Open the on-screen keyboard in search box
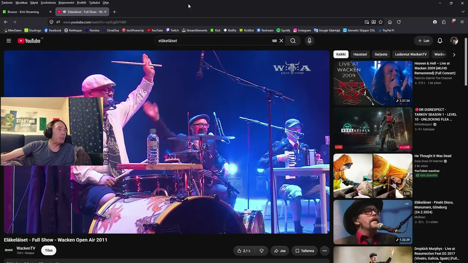The image size is (468, 263). 275,41
